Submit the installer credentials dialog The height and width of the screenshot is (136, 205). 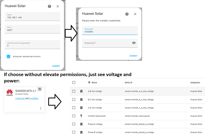[x=133, y=56]
